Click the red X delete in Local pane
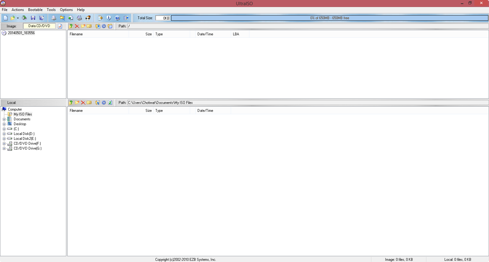This screenshot has height=262, width=489. pyautogui.click(x=83, y=103)
